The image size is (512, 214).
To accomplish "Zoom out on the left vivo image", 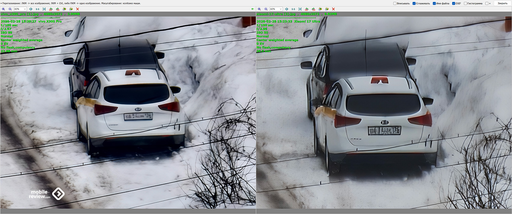I will 10,9.
